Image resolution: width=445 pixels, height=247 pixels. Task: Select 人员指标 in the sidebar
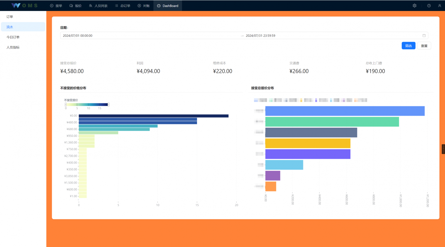23,47
